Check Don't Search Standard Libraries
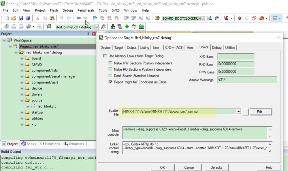The height and width of the screenshot is (171, 288). click(110, 76)
